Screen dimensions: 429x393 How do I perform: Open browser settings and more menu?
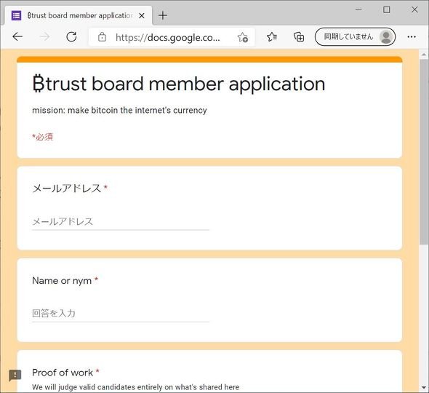(x=412, y=36)
